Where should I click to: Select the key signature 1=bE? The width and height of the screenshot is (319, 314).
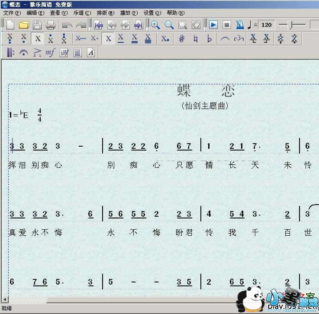click(x=18, y=115)
